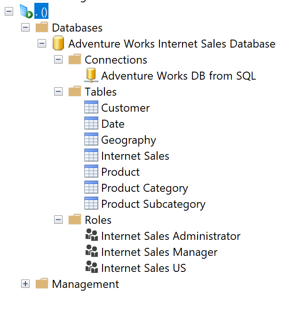
Task: Click the Customer table grid icon
Action: pos(91,107)
